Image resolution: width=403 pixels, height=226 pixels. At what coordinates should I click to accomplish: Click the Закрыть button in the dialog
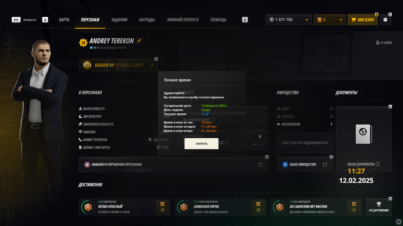click(201, 143)
